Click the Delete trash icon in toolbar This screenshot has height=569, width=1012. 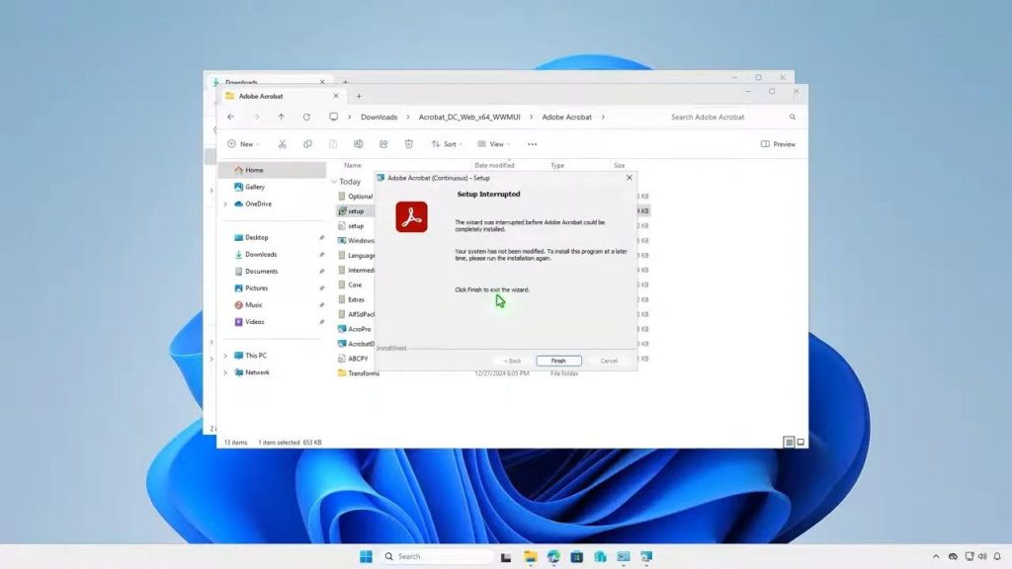[x=408, y=144]
